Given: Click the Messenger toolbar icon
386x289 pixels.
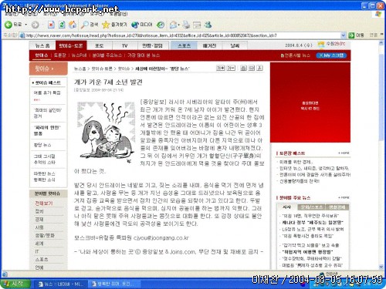Looking at the screenshot, I should pos(208,25).
